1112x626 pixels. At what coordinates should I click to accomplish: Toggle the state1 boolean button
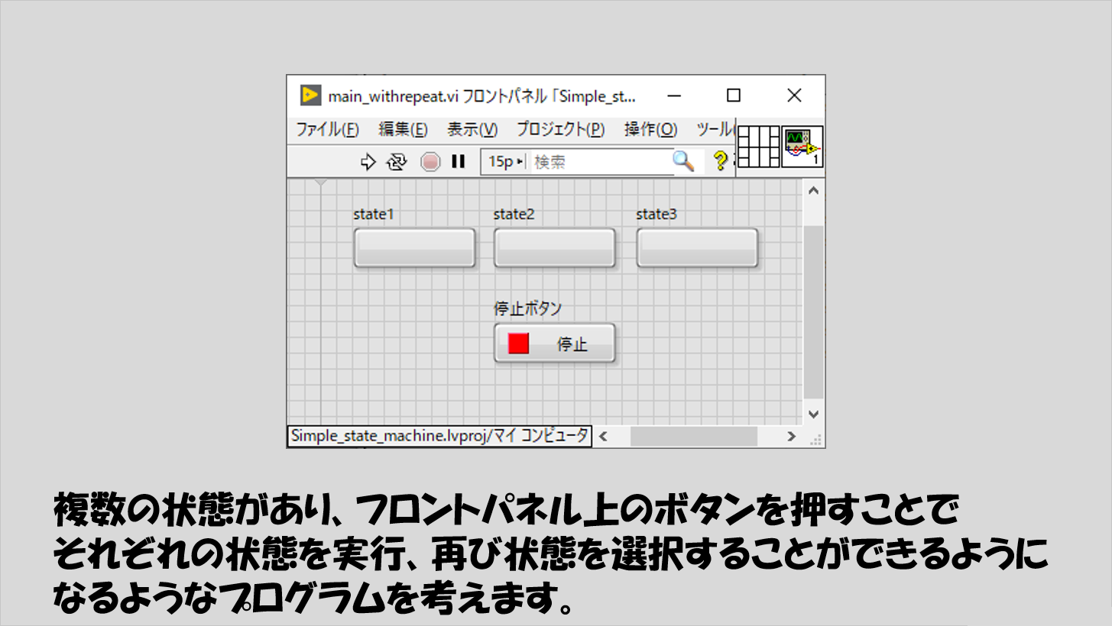(414, 248)
